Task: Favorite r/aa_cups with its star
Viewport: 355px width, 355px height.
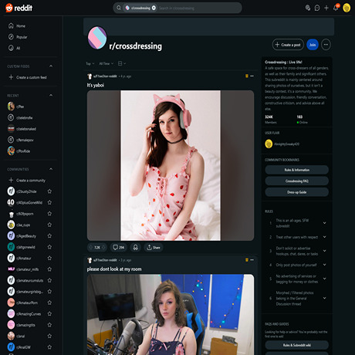Action: (49, 225)
